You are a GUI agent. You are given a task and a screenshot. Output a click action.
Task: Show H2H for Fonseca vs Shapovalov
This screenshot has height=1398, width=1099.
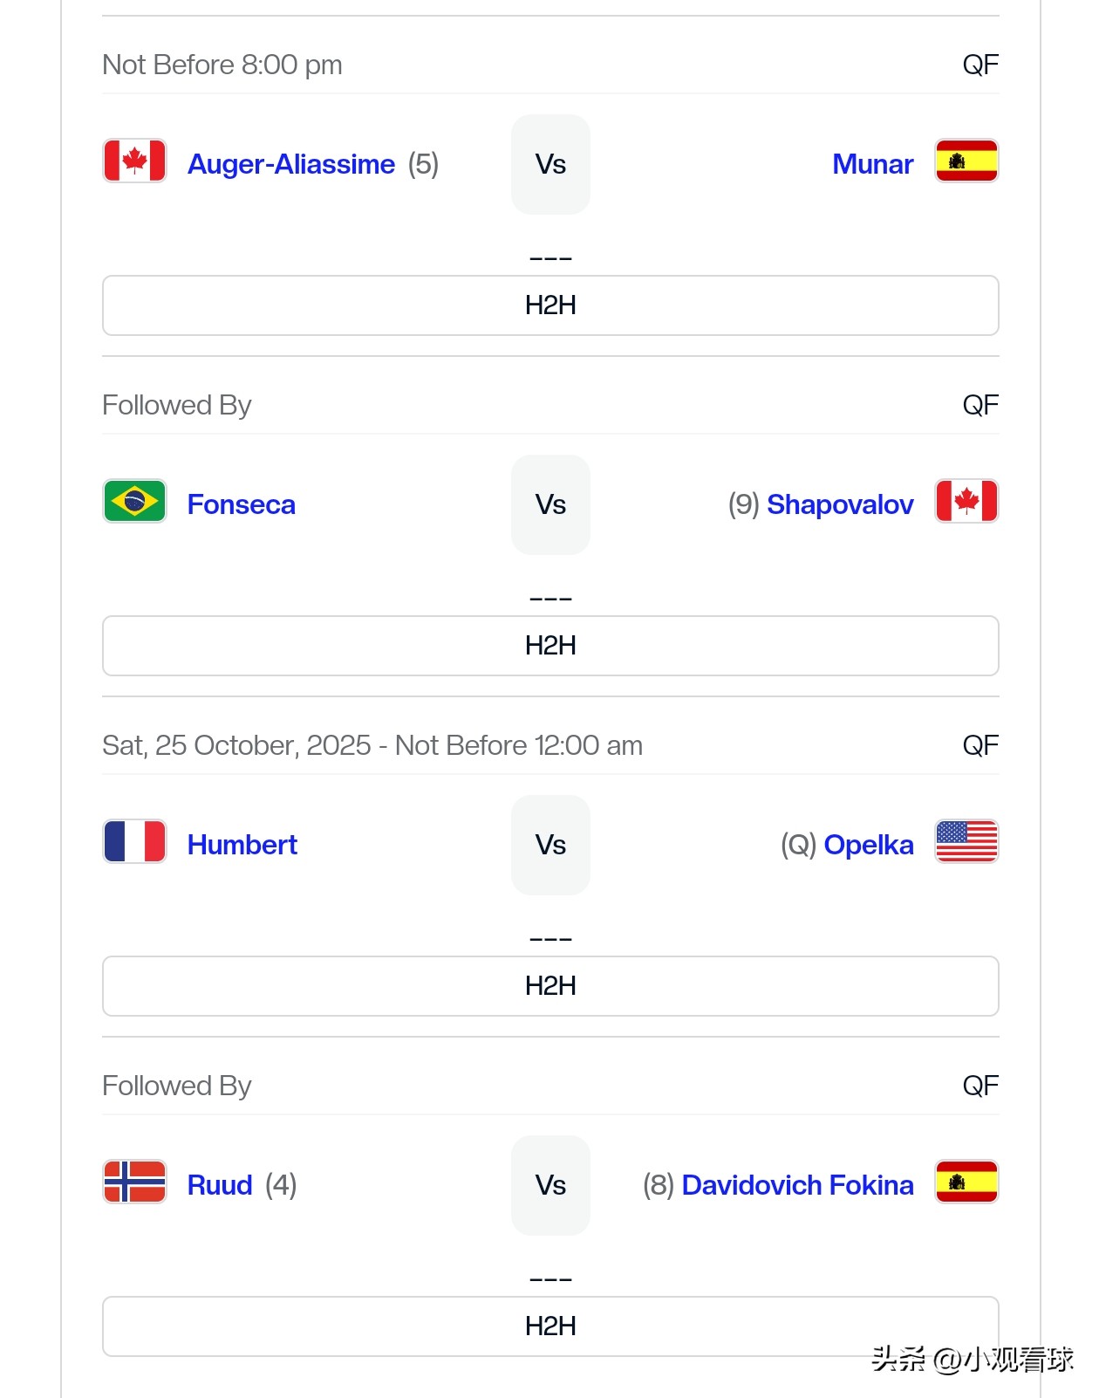[x=550, y=646]
